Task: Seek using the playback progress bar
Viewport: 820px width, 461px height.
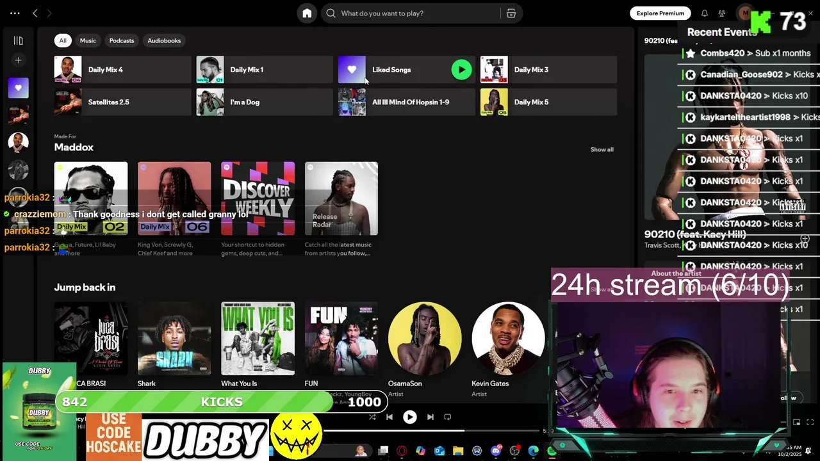Action: point(432,431)
